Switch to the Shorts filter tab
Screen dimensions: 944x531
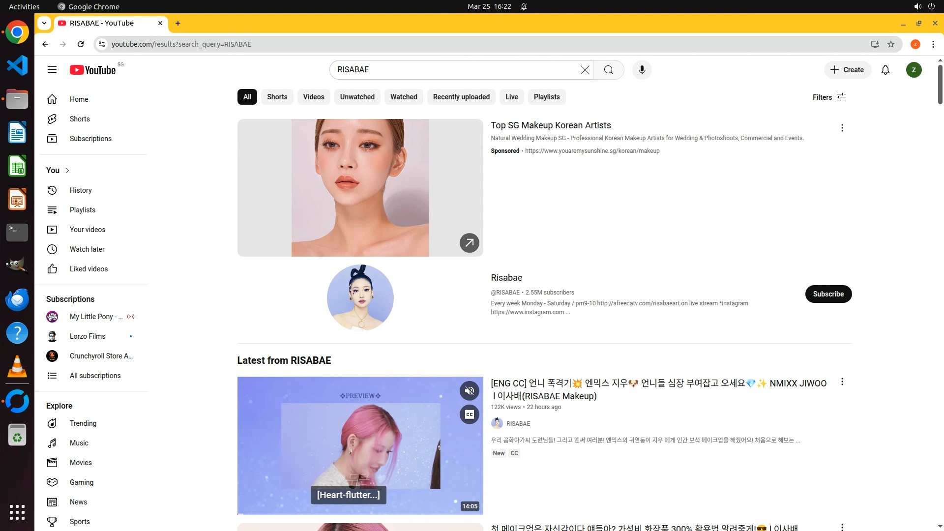pyautogui.click(x=277, y=97)
